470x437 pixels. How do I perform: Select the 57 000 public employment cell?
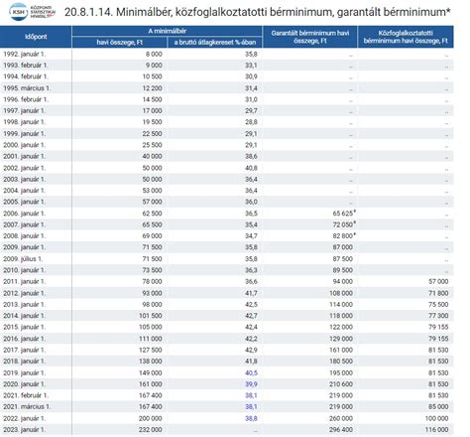tap(438, 281)
